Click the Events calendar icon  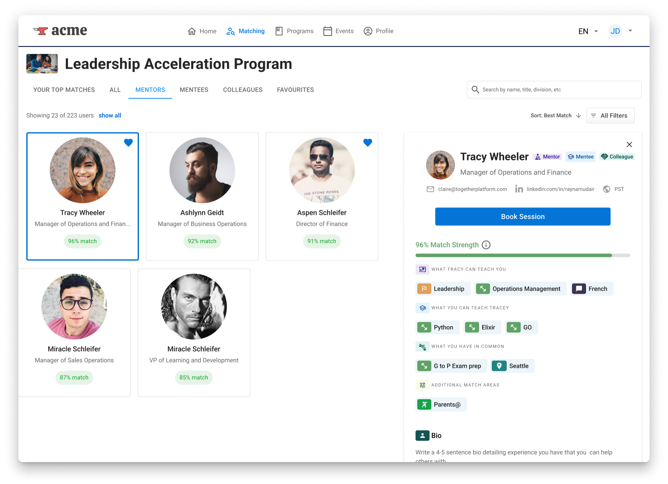[x=327, y=31]
